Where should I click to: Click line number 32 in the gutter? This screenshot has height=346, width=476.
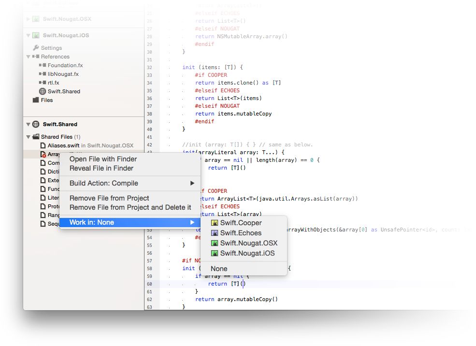tap(149, 67)
